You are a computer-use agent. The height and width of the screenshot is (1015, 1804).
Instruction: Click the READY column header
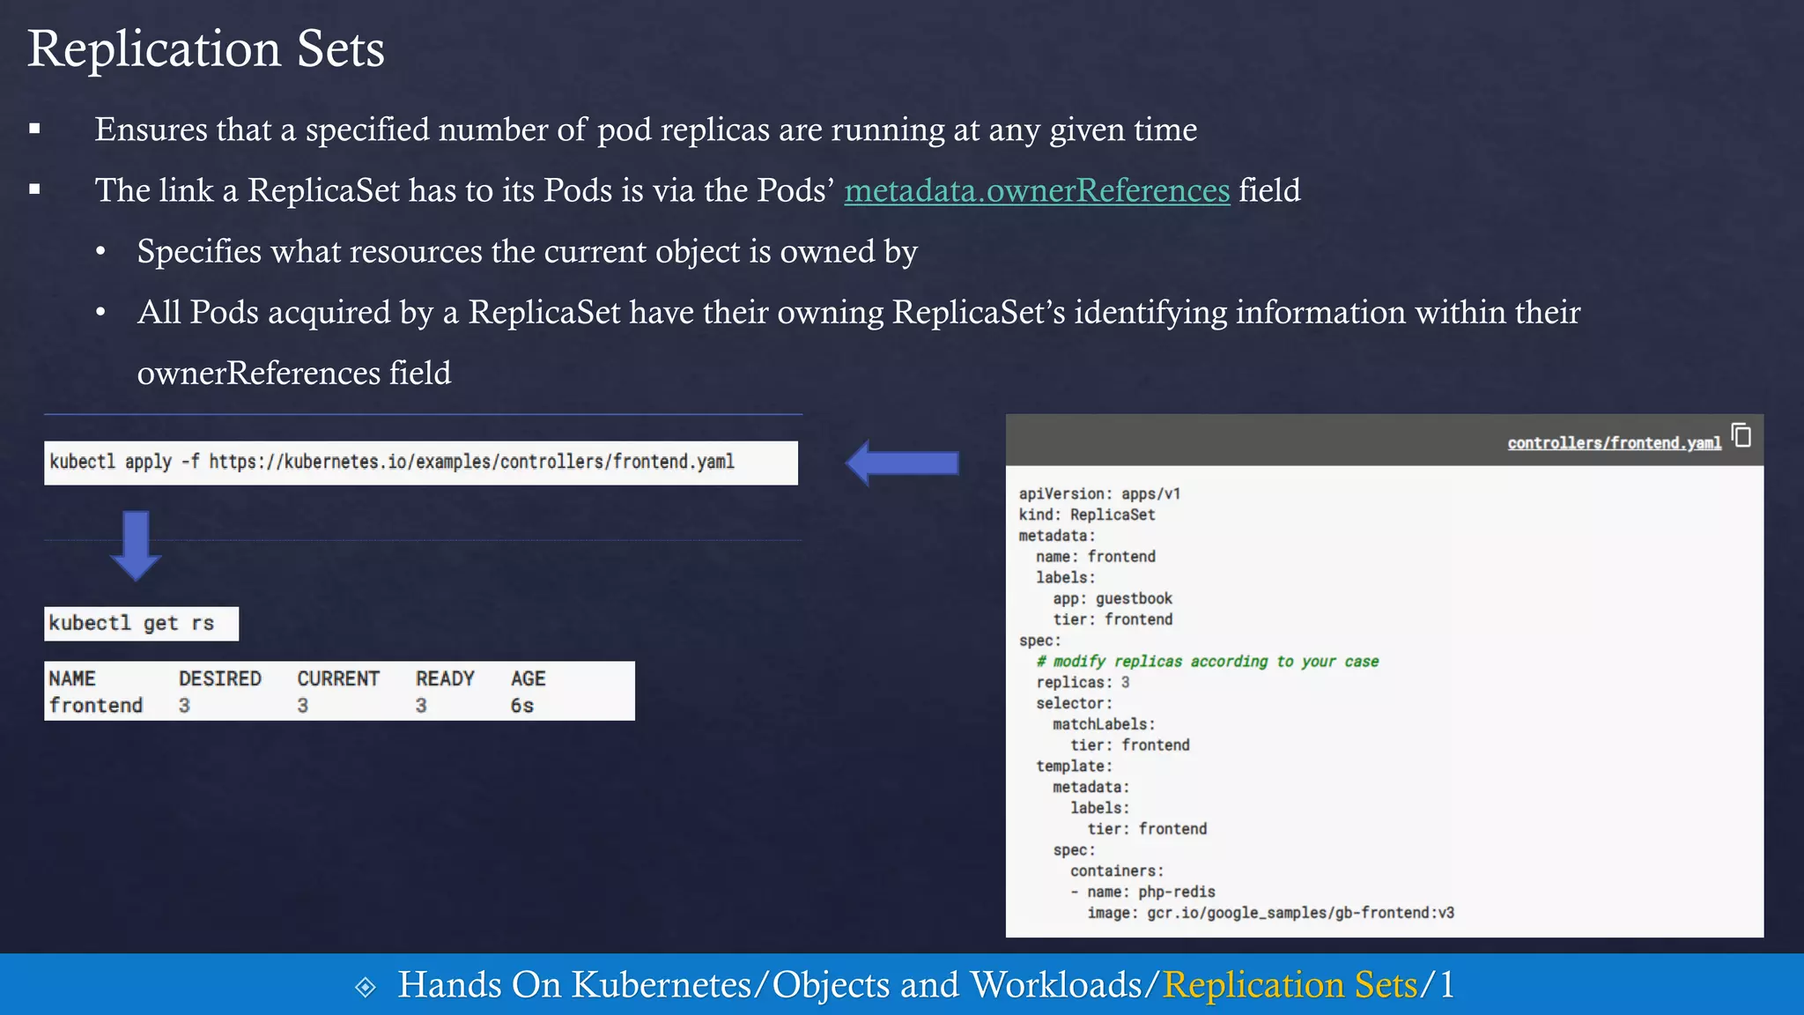pos(445,678)
